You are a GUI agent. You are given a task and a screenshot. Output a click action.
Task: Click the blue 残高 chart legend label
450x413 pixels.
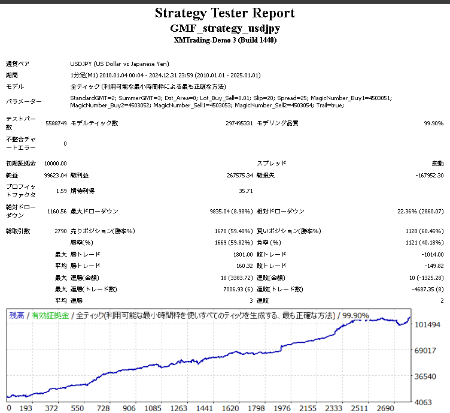16,315
